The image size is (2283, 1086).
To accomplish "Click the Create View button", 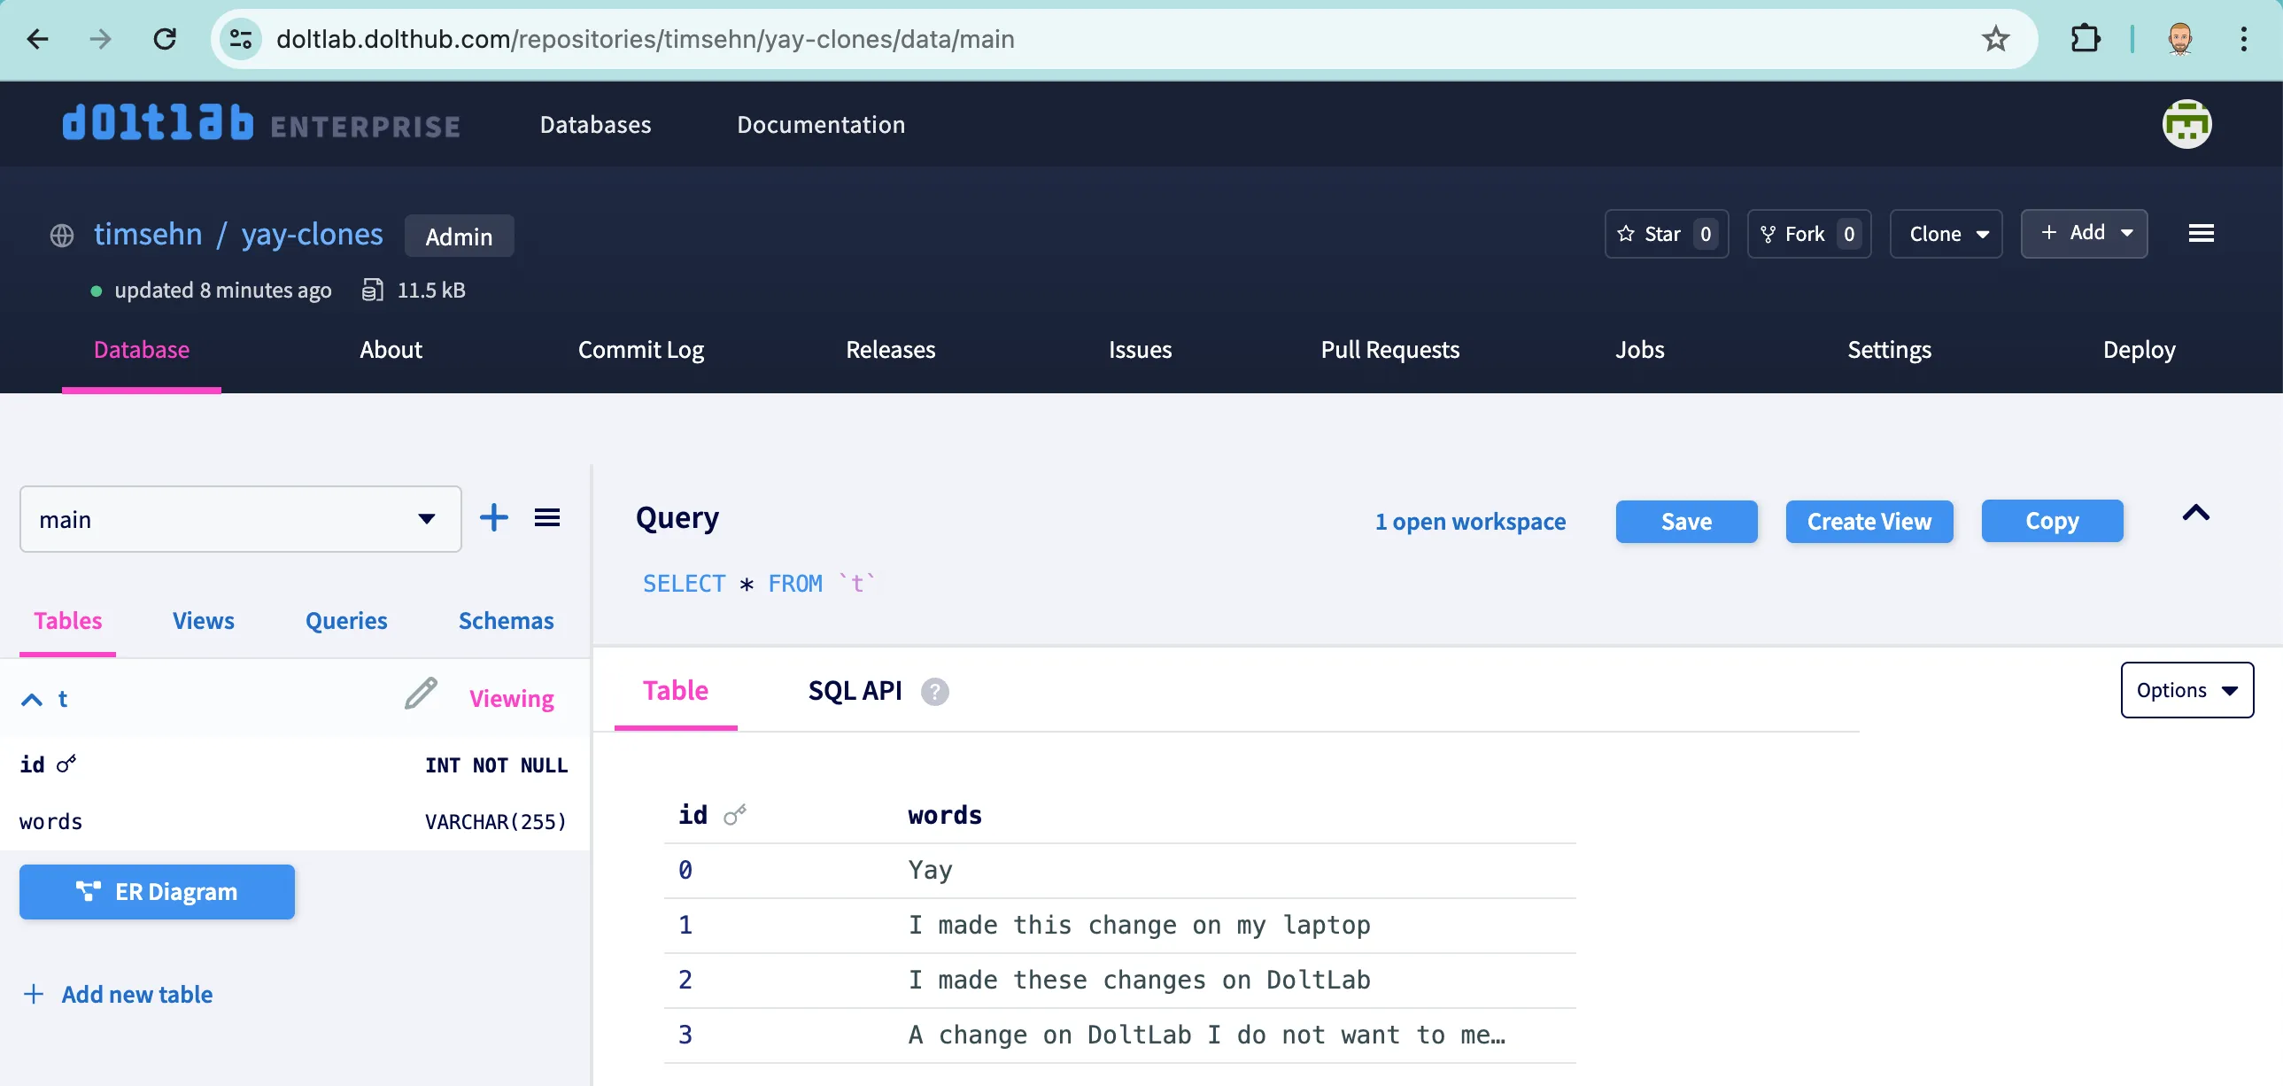I will tap(1869, 521).
